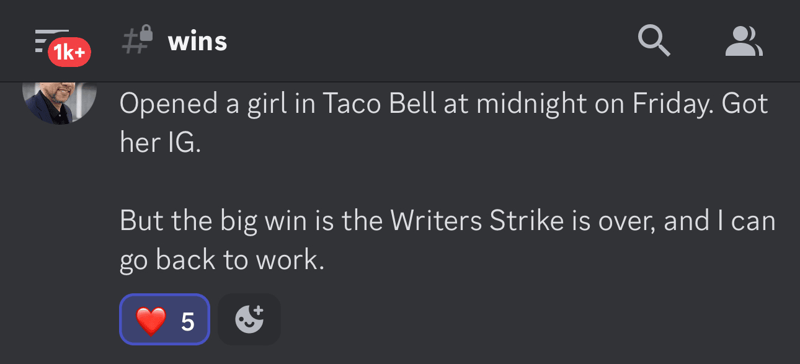The height and width of the screenshot is (364, 800).
Task: View the message author's avatar profile
Action: coord(59,99)
